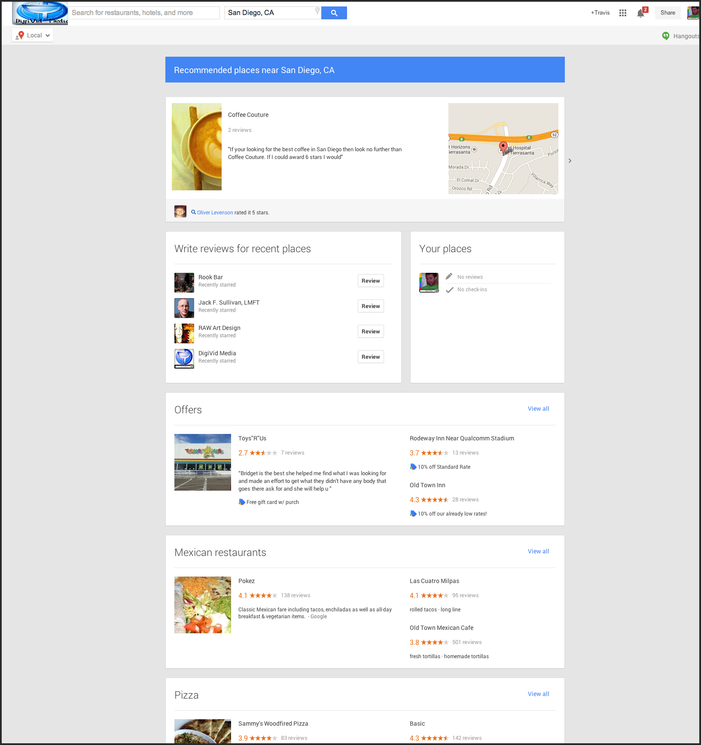The image size is (701, 745).
Task: Open the RAW Art Design thumbnail
Action: 184,333
